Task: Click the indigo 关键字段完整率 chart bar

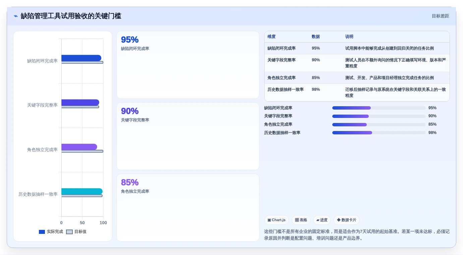Action: [80, 103]
